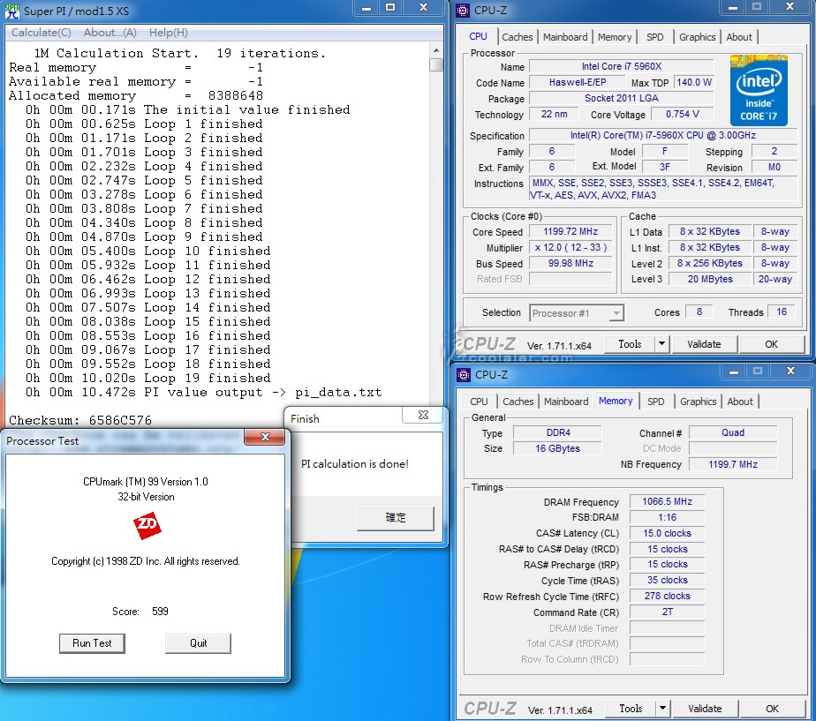Click the Core Voltage value 0.754 V

(683, 114)
